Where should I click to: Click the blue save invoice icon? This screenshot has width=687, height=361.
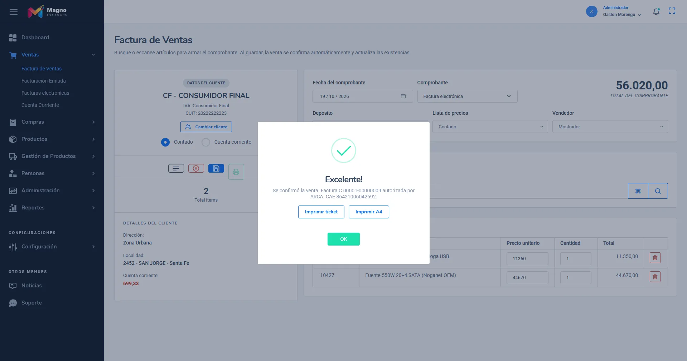[x=216, y=168]
